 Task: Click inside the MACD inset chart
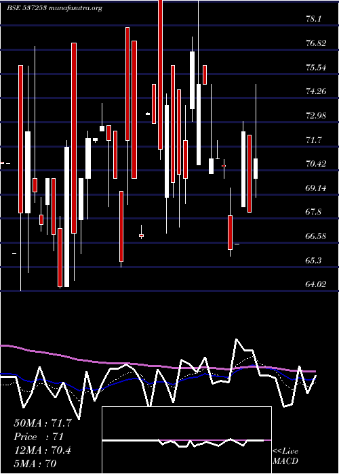tap(186, 440)
